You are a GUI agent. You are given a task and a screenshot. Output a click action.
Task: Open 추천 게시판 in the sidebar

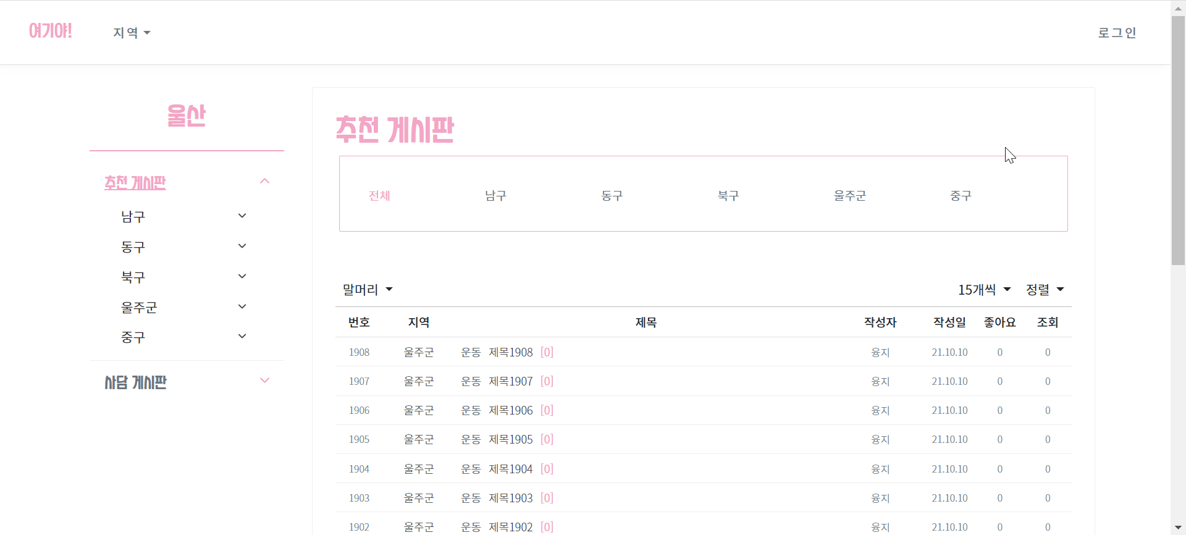pyautogui.click(x=135, y=183)
